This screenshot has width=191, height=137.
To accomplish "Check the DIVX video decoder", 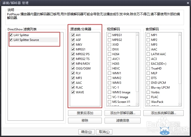I will pos(110,49).
